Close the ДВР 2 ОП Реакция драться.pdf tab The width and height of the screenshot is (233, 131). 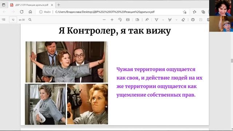pyautogui.click(x=52, y=5)
